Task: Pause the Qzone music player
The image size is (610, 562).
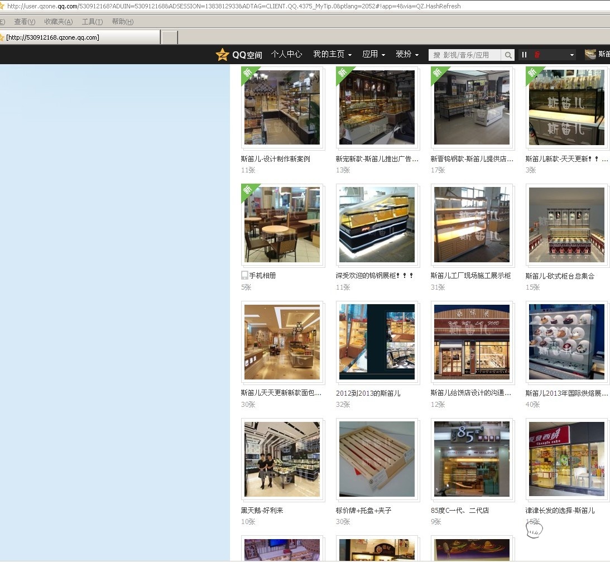Action: [524, 55]
